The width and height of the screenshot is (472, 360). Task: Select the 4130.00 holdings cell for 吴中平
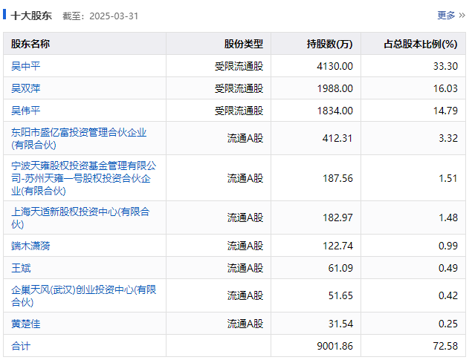pos(334,66)
